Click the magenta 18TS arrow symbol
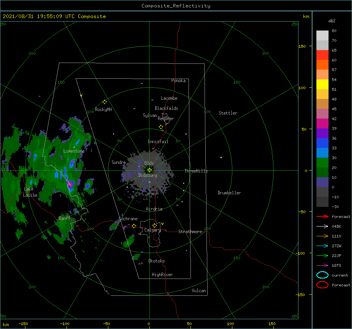Image resolution: width=352 pixels, height=329 pixels. click(x=322, y=266)
